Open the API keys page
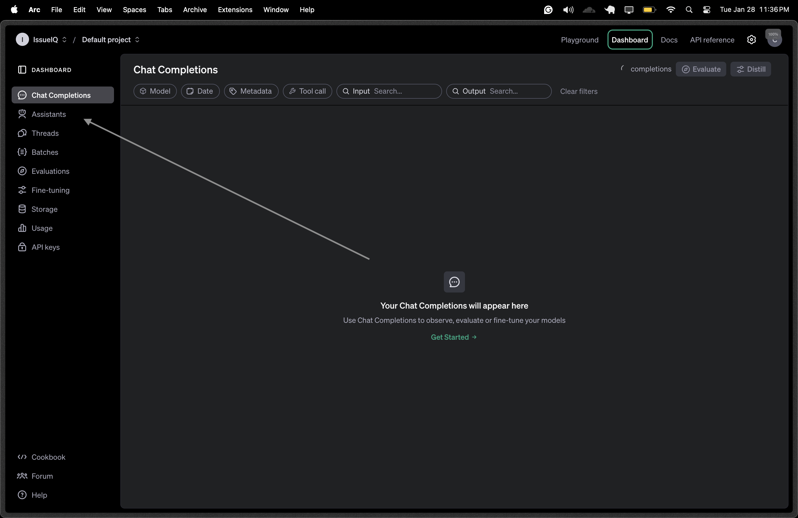Image resolution: width=798 pixels, height=518 pixels. tap(45, 247)
